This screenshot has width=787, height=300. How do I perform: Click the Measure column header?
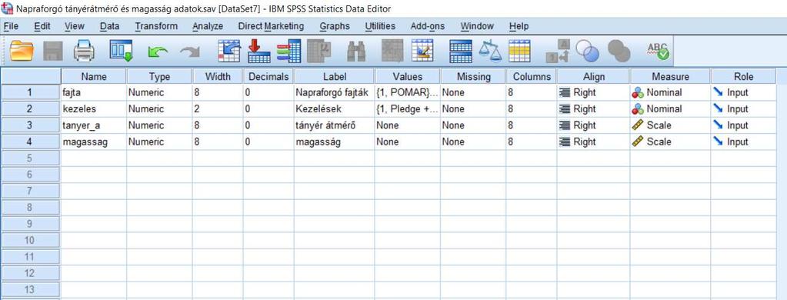click(670, 76)
